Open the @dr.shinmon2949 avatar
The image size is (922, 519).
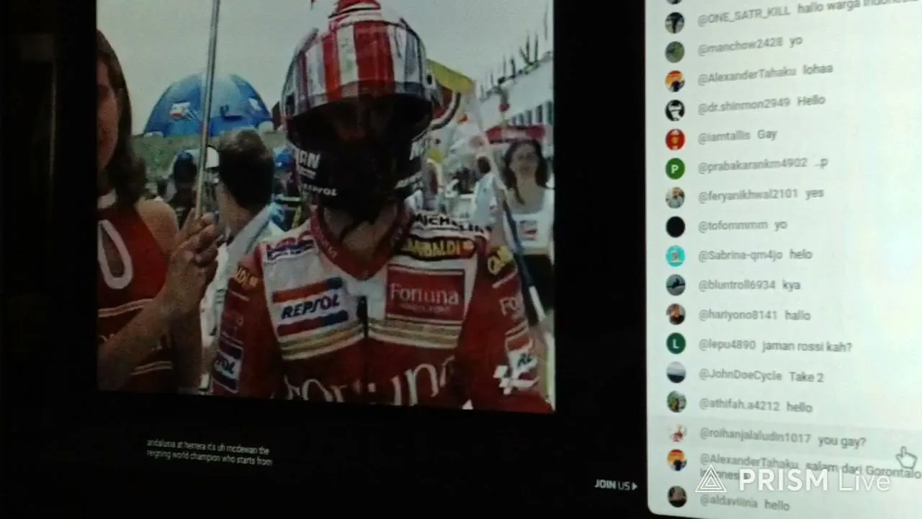point(675,110)
